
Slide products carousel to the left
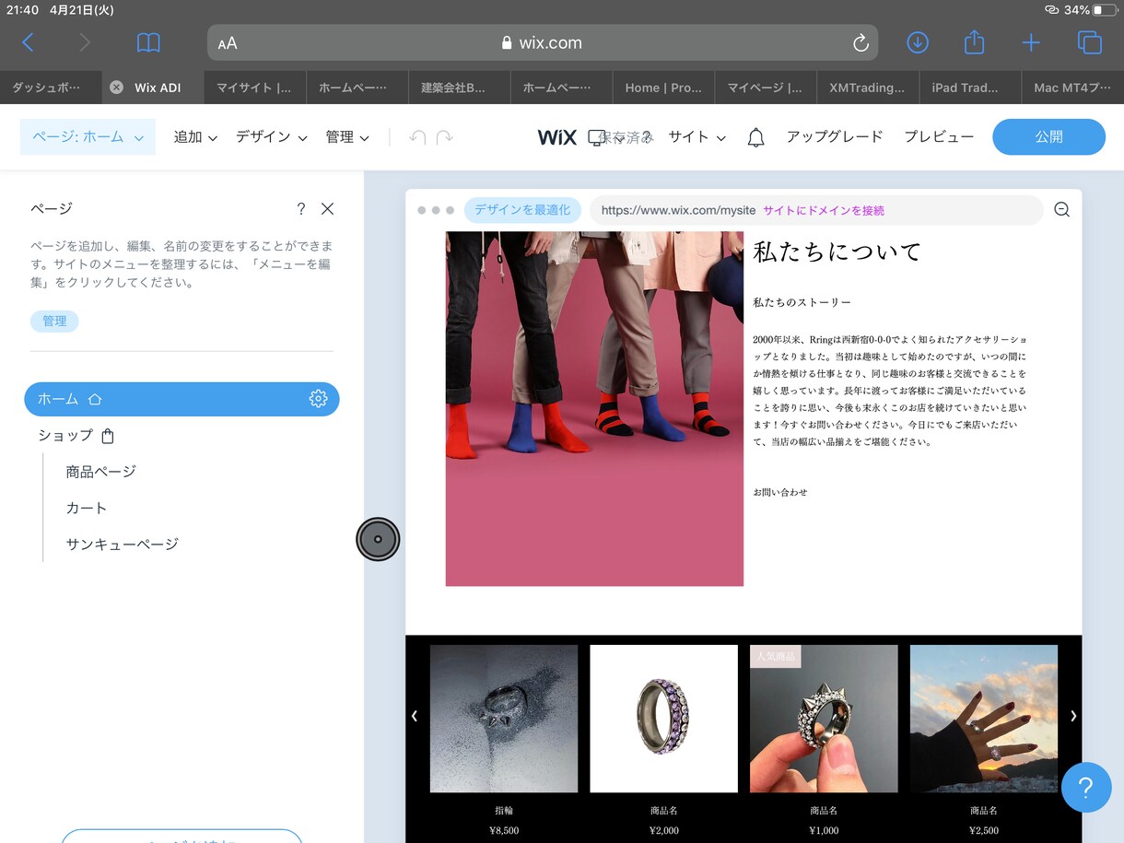(415, 716)
